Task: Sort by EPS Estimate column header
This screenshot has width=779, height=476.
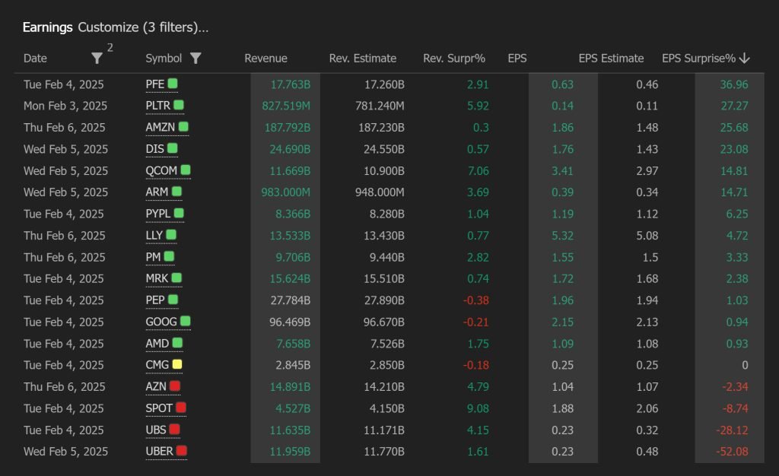Action: (x=611, y=59)
